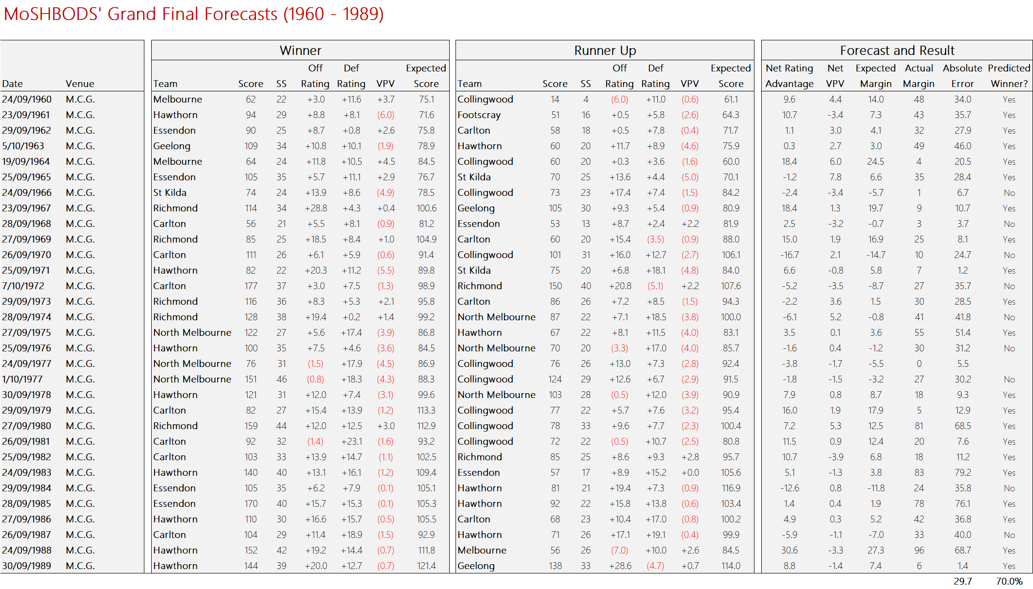1033x589 pixels.
Task: Click the date cell 25/09/1971
Action: click(x=26, y=270)
